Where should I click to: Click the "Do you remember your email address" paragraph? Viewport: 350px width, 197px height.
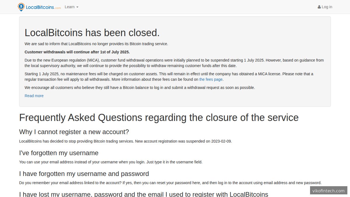pyautogui.click(x=170, y=183)
